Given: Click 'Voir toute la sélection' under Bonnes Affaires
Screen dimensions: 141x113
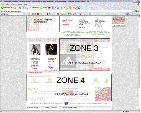Looking at the screenshot, I should coord(35,72).
